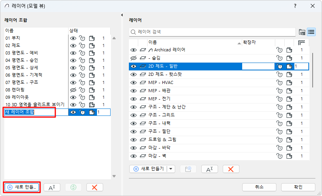Toggle eye icon of 03 평면도 - 예비 combination
Viewport: 322px width, 196px height.
[73, 53]
